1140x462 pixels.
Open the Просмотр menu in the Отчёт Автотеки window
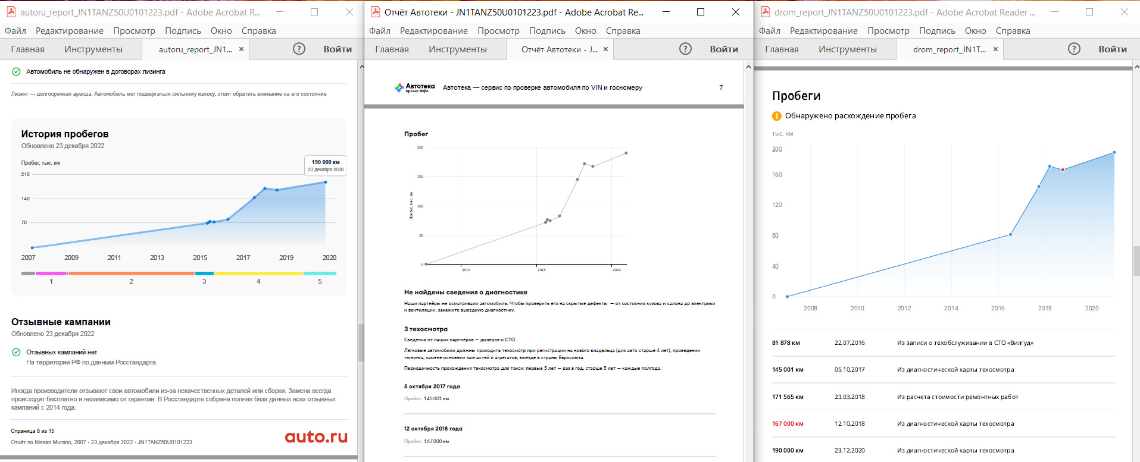tap(498, 31)
